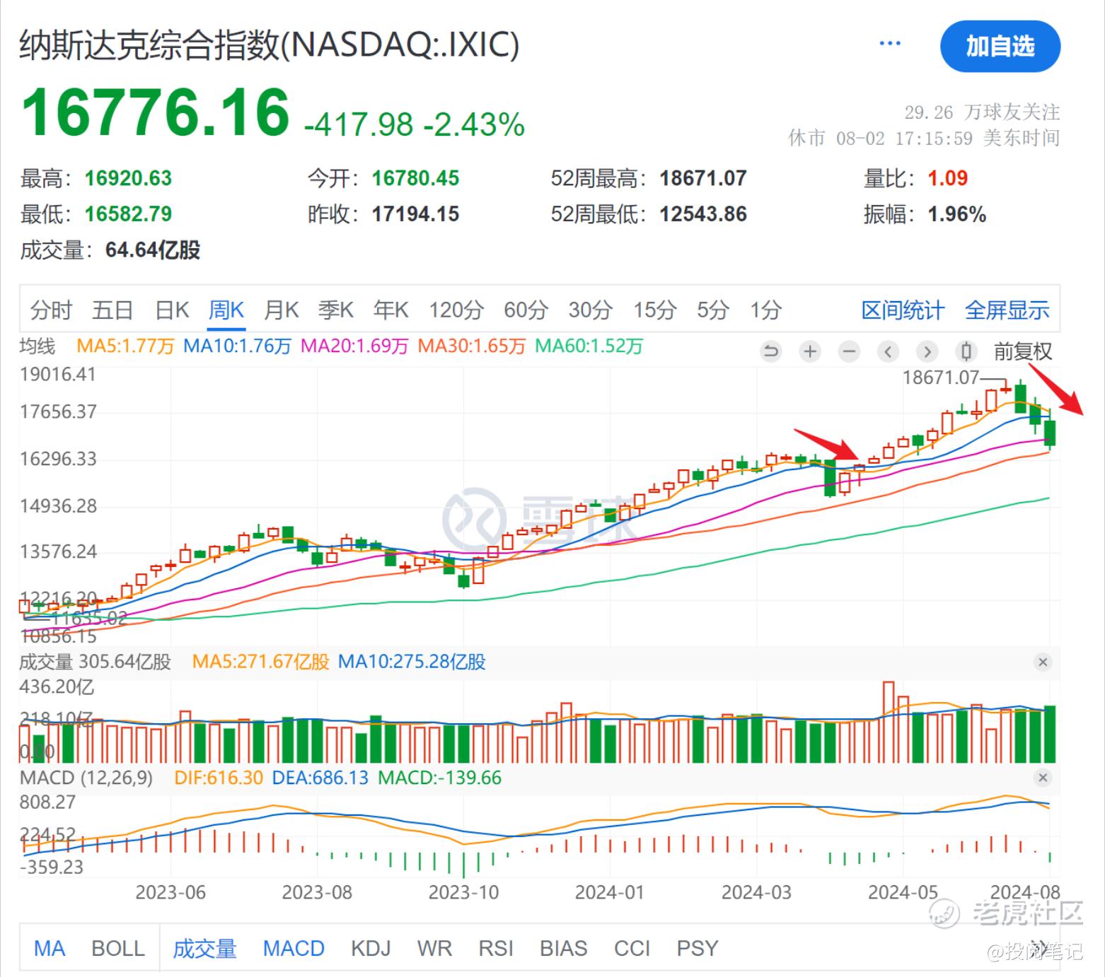This screenshot has width=1105, height=977.
Task: Enable the KDJ indicator
Action: point(371,948)
